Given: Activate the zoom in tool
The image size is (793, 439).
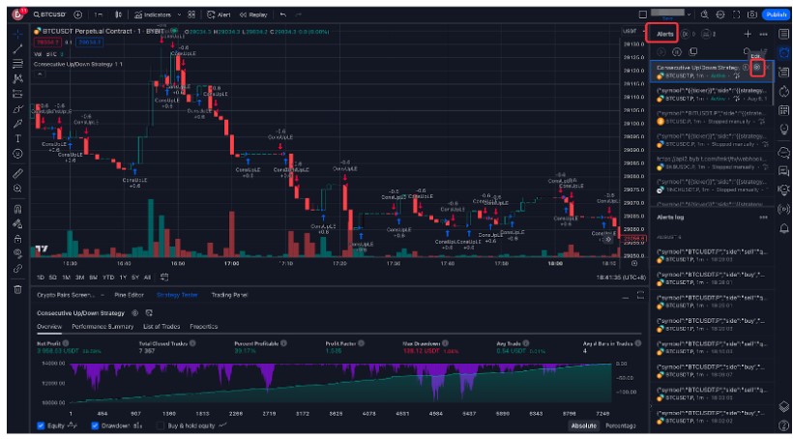Looking at the screenshot, I should pyautogui.click(x=17, y=189).
